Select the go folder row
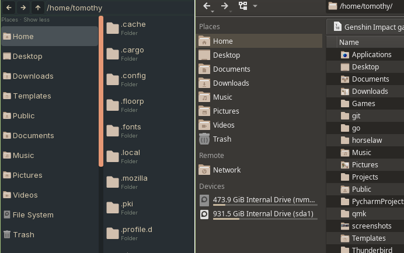 tap(365, 128)
